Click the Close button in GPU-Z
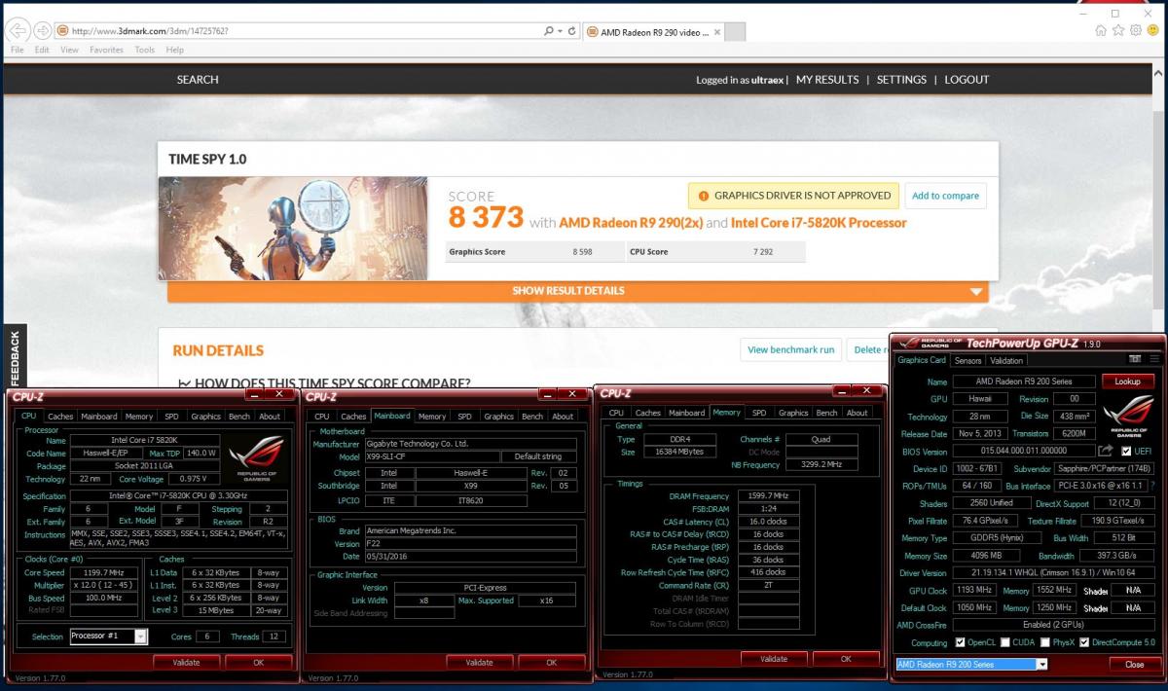Screen dimensions: 1168x691 pos(1134,664)
